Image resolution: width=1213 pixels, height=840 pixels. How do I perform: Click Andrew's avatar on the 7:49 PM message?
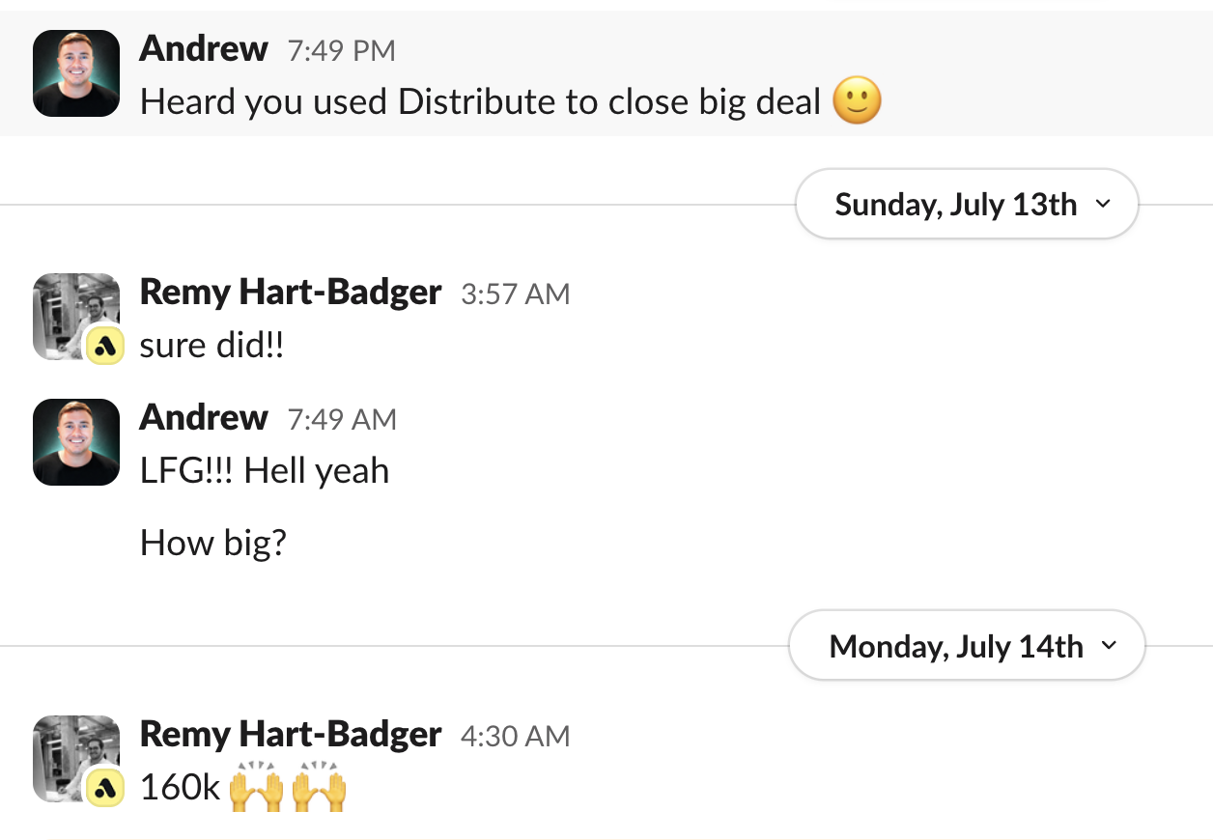click(76, 73)
